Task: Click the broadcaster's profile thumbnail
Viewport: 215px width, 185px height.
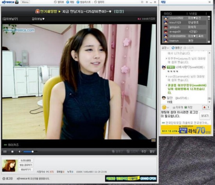Action: tap(10, 165)
